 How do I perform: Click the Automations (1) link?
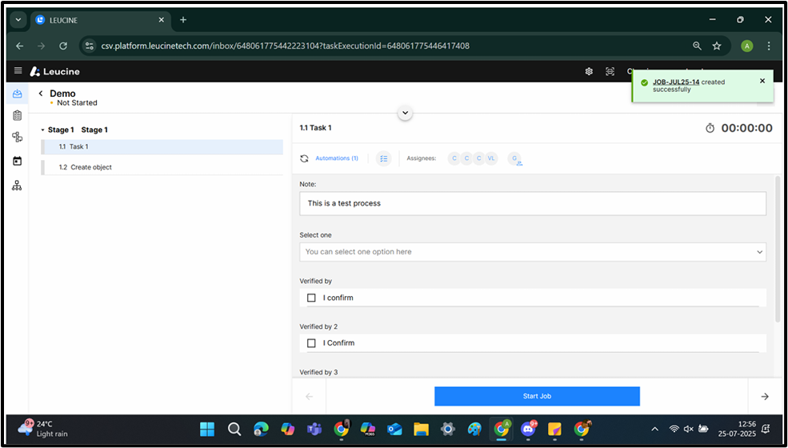click(x=337, y=158)
